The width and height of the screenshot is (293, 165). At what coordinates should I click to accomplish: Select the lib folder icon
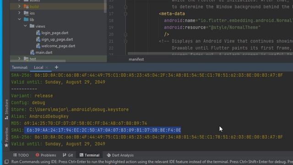26,19
